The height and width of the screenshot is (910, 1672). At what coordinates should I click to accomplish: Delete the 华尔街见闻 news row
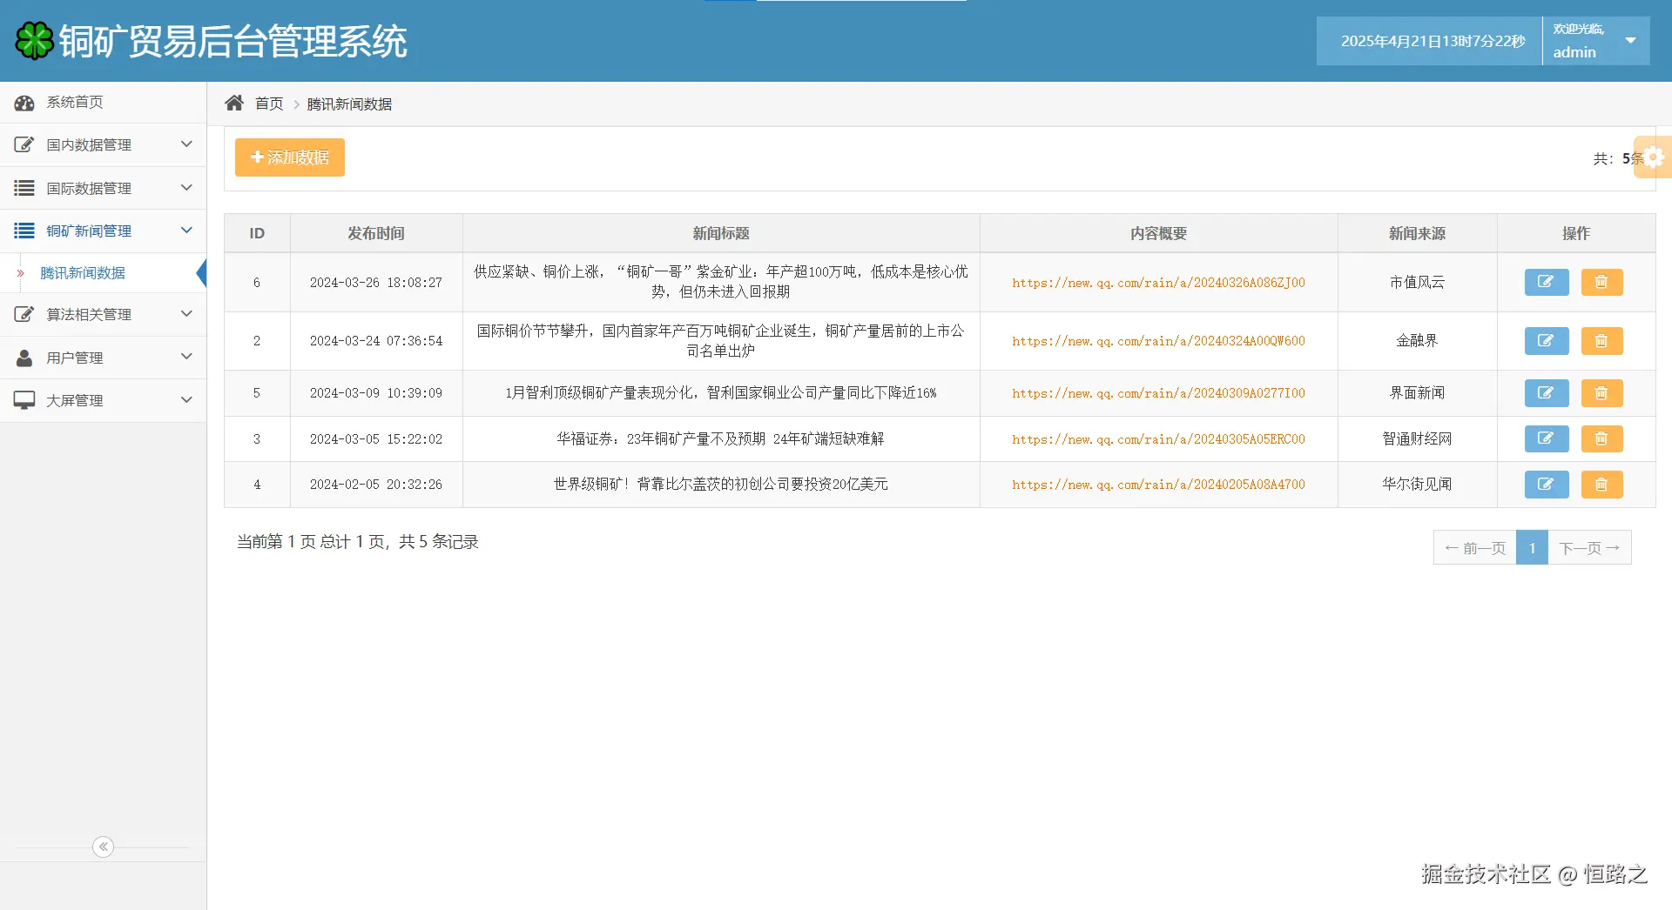[x=1601, y=485]
